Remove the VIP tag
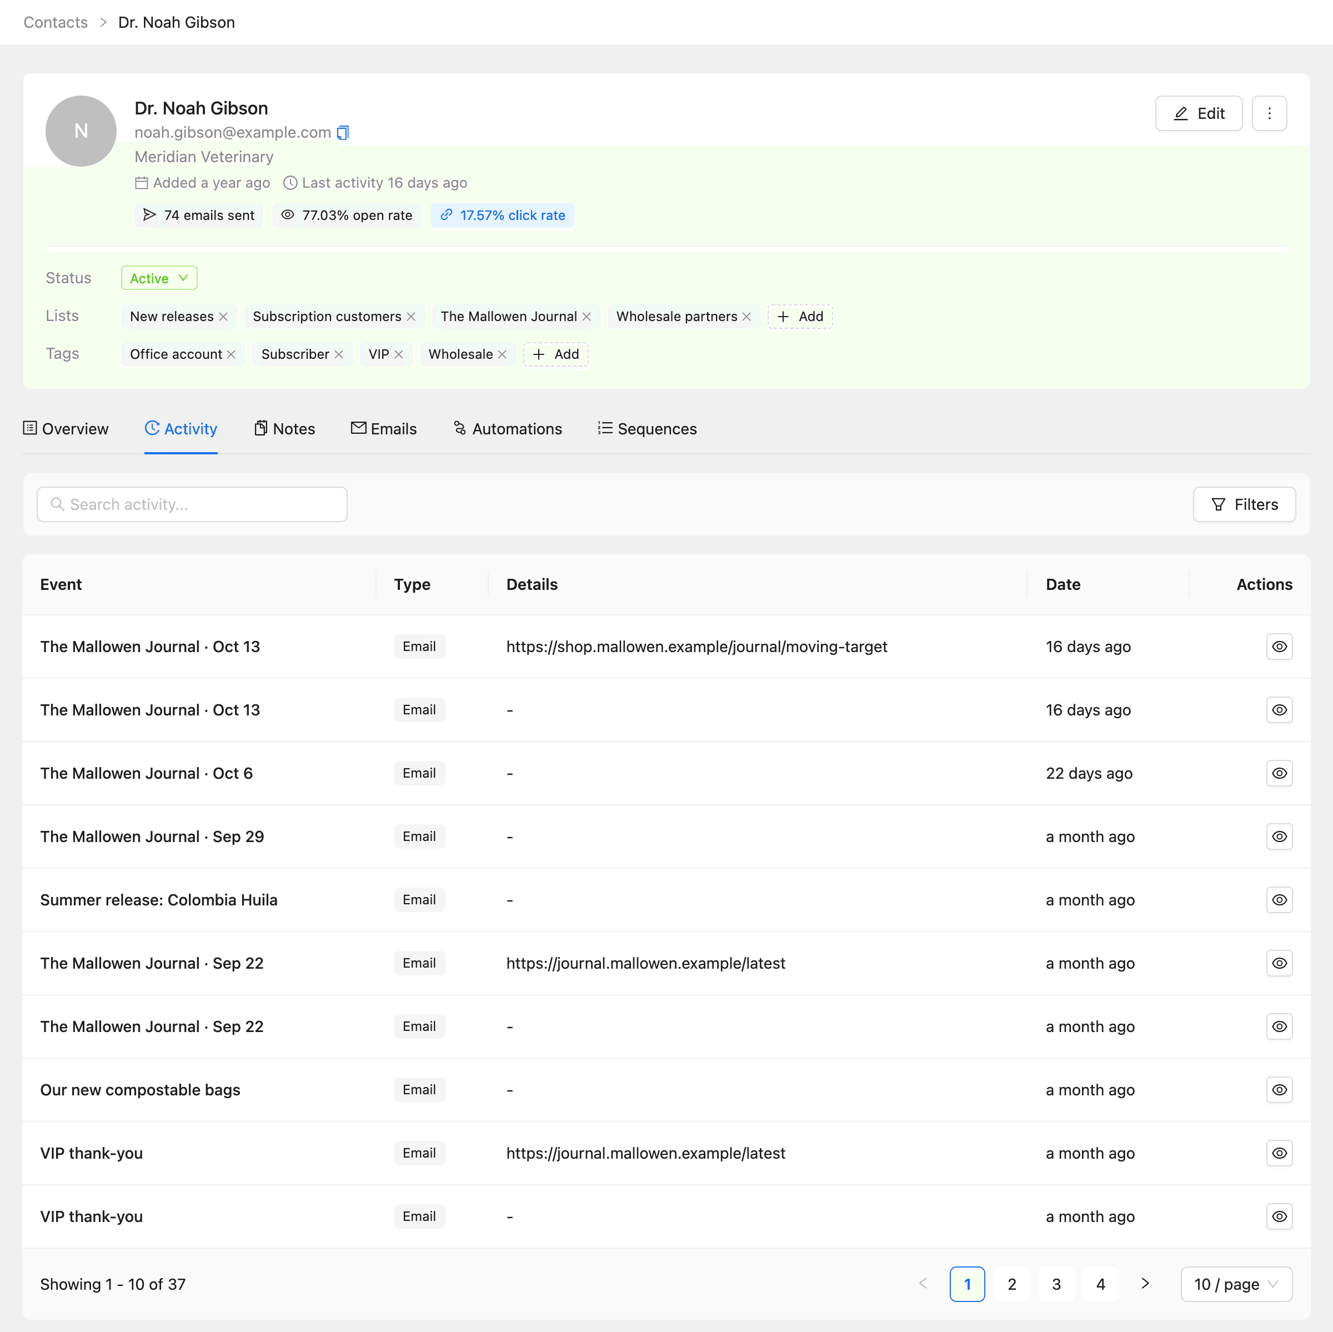 (399, 355)
